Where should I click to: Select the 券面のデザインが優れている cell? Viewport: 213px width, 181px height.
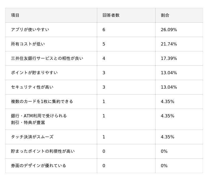pyautogui.click(x=39, y=166)
